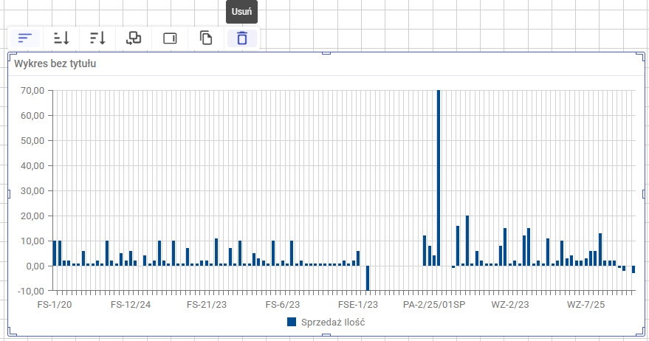Click the left-middle chart resize handle
649x341 pixels.
(x=9, y=193)
